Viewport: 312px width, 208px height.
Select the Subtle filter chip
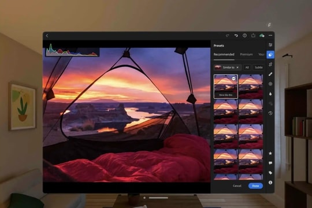click(x=258, y=68)
